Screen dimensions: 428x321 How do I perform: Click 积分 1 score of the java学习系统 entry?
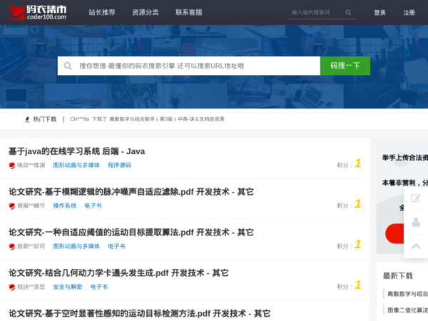349,164
